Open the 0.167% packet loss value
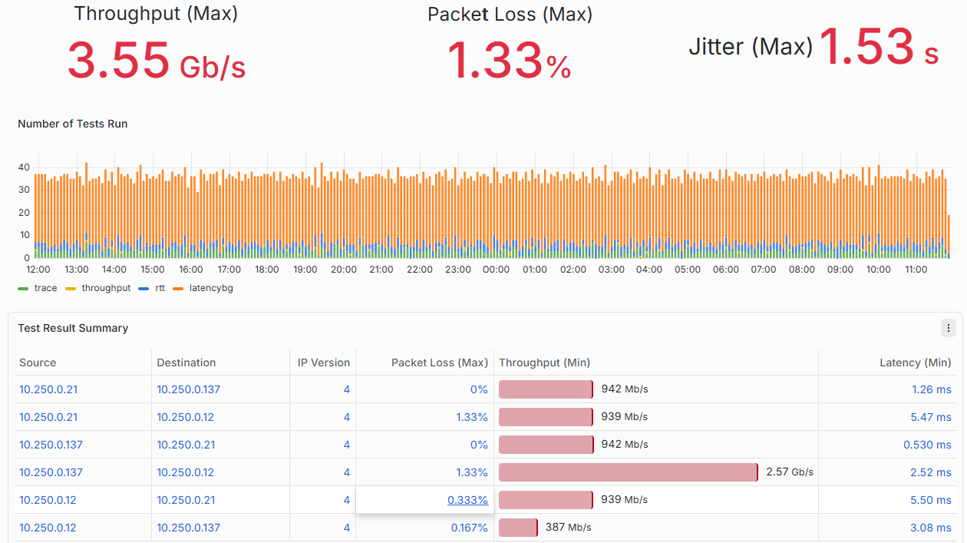Screen dimensions: 967x543 [470, 528]
